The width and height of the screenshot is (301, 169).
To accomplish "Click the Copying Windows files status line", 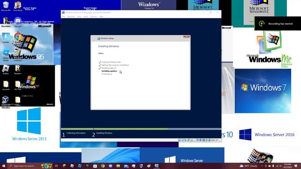I will 111,62.
